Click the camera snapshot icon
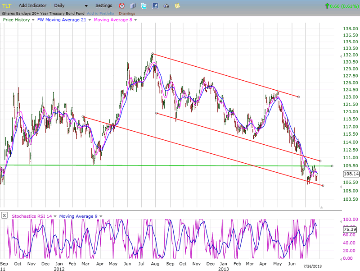Viewport: 360px width, 271px height. tap(166, 6)
